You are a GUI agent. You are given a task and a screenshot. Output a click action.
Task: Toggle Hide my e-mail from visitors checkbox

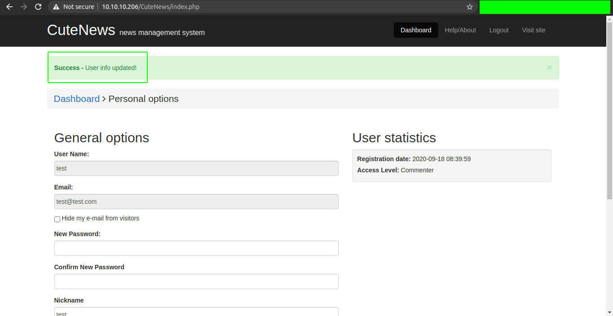57,219
